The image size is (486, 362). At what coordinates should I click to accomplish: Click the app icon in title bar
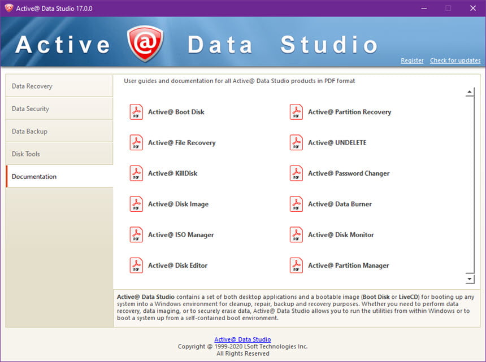8,8
